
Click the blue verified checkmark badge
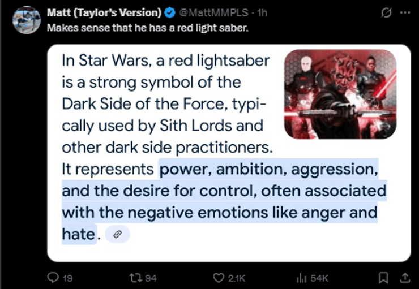tap(169, 13)
